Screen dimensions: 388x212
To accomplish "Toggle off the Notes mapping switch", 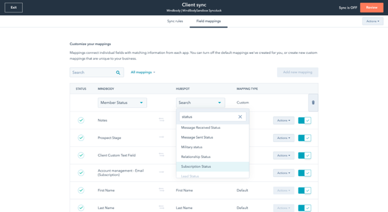I will 305,120.
